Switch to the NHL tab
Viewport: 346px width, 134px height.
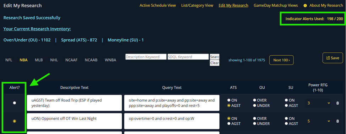click(54, 60)
